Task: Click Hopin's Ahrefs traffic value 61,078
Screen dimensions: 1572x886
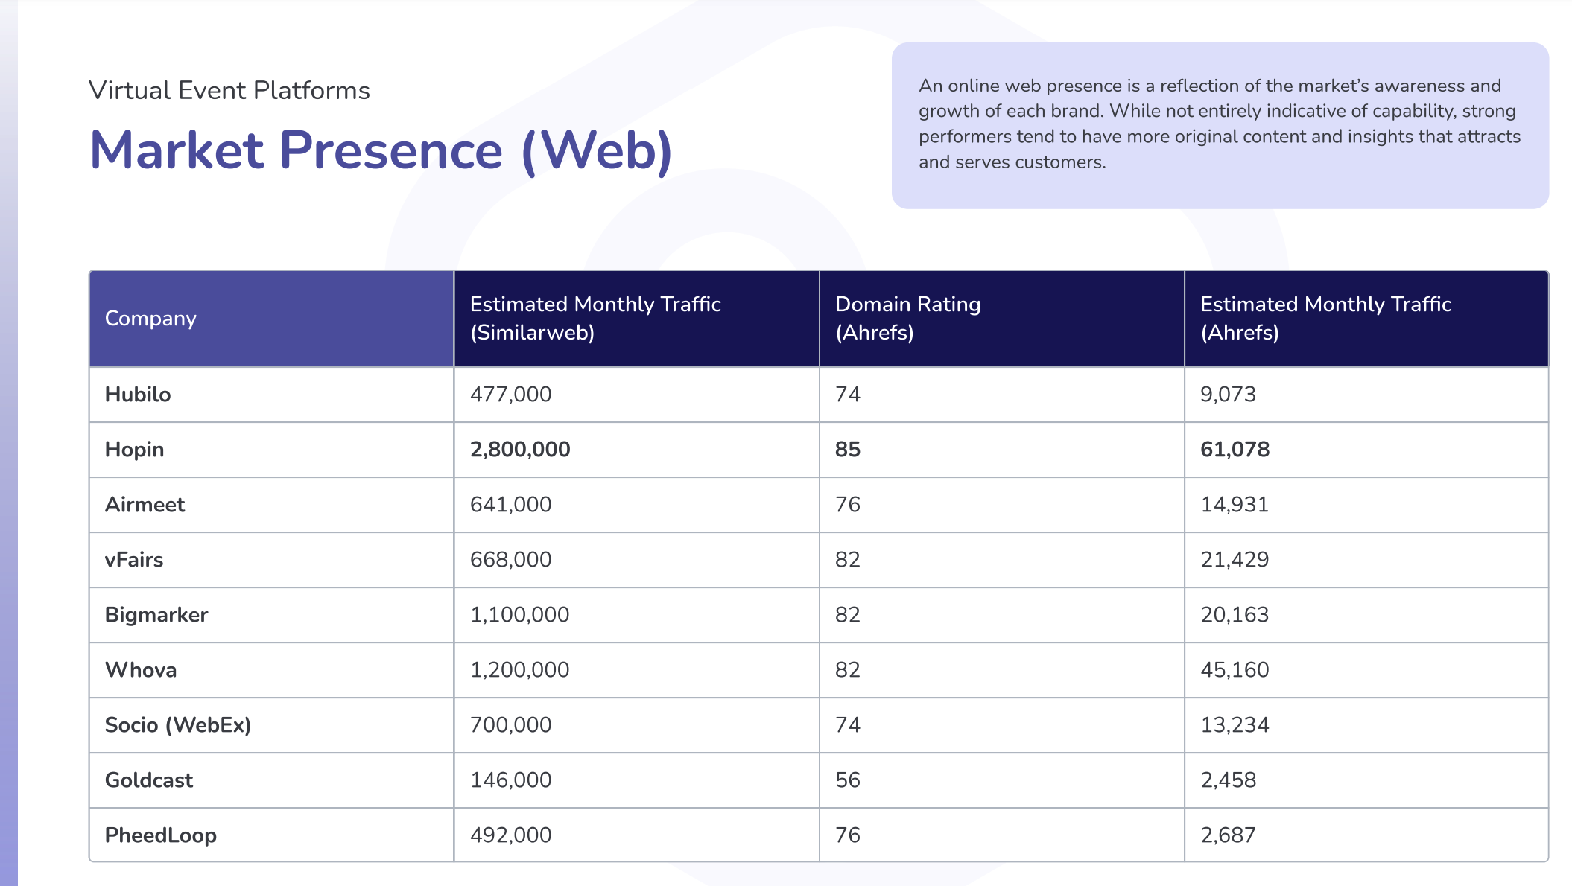Action: 1235,450
